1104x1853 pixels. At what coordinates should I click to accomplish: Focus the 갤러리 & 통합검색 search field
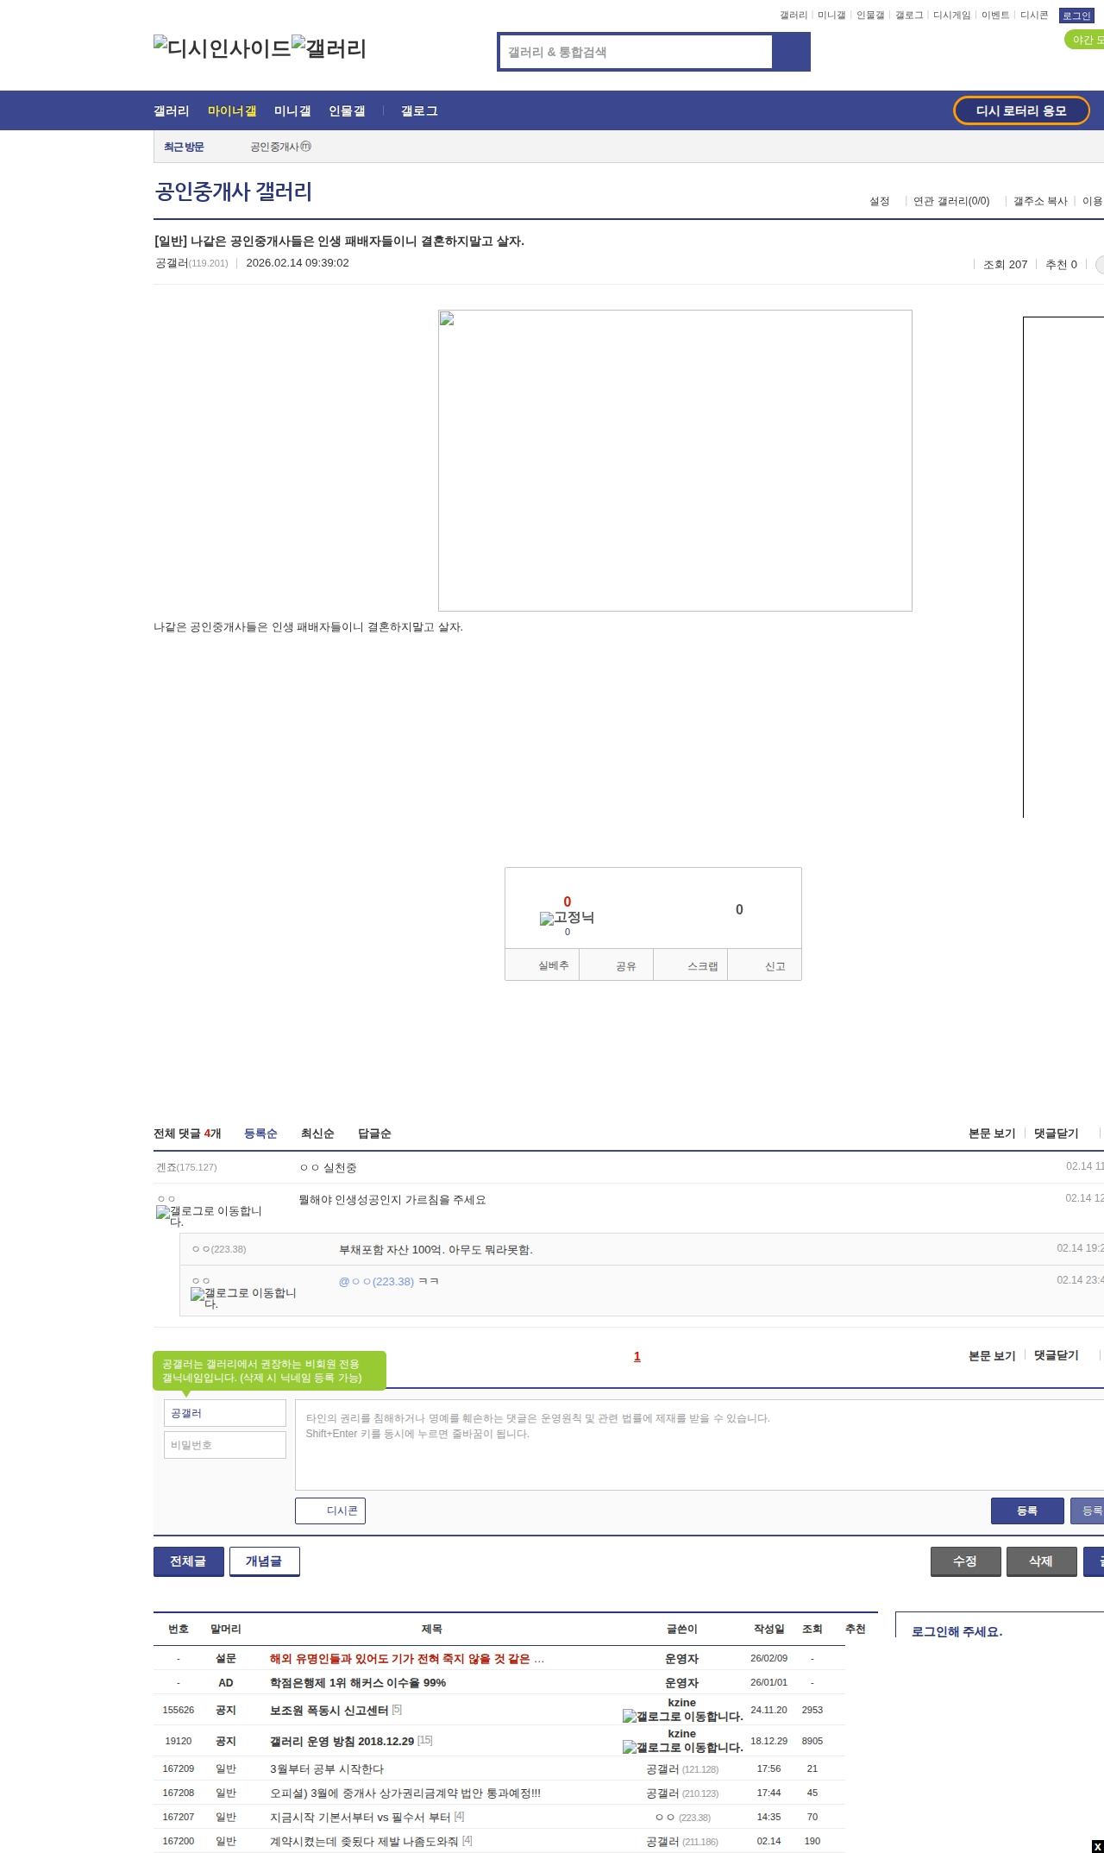coord(637,52)
